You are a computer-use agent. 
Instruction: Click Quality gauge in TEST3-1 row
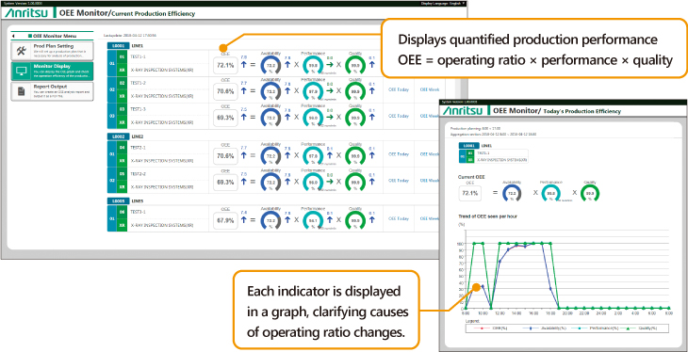pyautogui.click(x=354, y=219)
